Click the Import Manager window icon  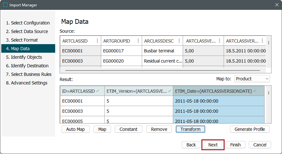coord(5,5)
